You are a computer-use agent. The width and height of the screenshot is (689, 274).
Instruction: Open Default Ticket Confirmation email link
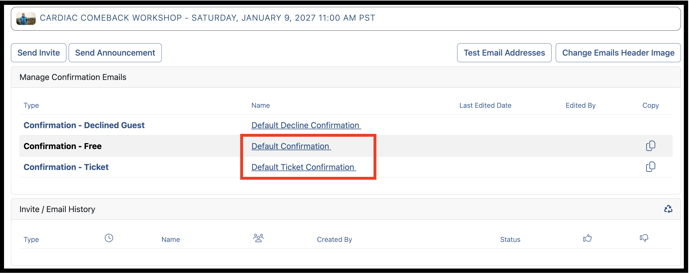304,167
